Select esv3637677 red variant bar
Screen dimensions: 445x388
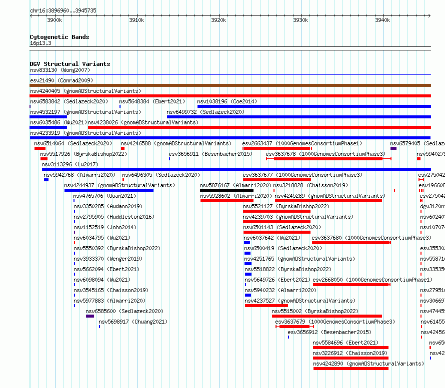click(x=277, y=180)
